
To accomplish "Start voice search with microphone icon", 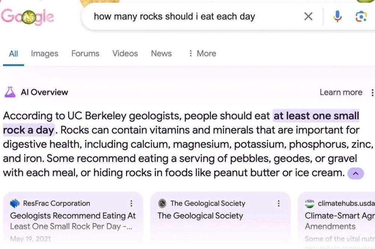I will pos(337,16).
